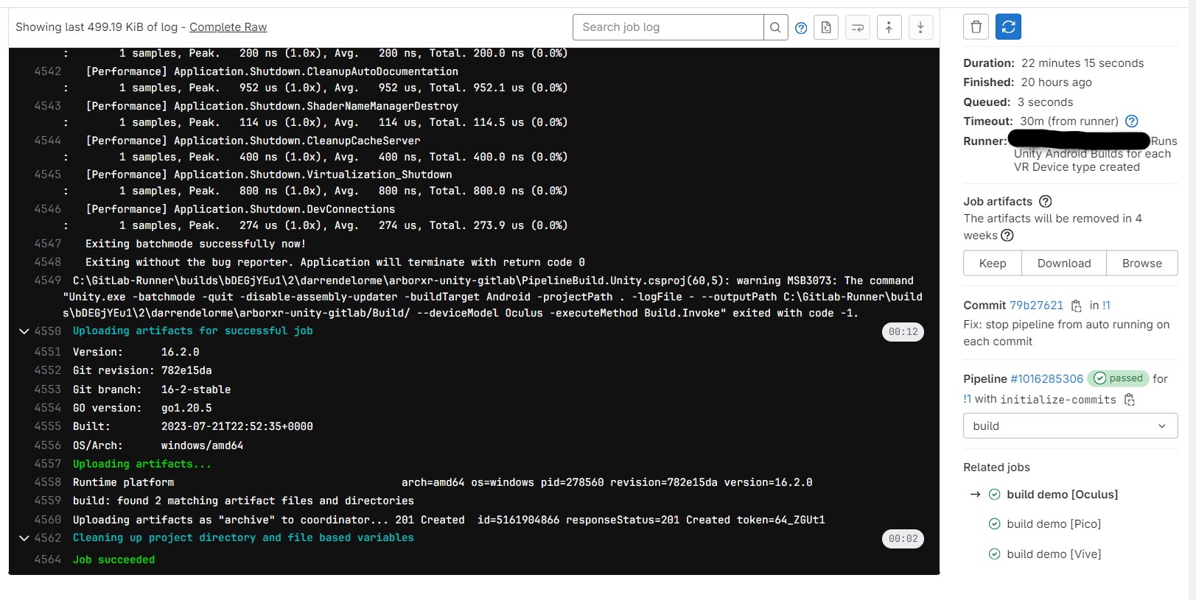This screenshot has height=600, width=1196.
Task: Collapse Uploading artifacts section chevron
Action: click(24, 331)
